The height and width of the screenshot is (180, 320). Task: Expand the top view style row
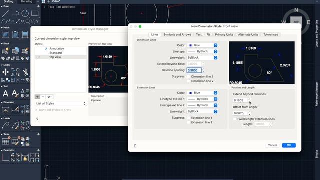[39, 57]
